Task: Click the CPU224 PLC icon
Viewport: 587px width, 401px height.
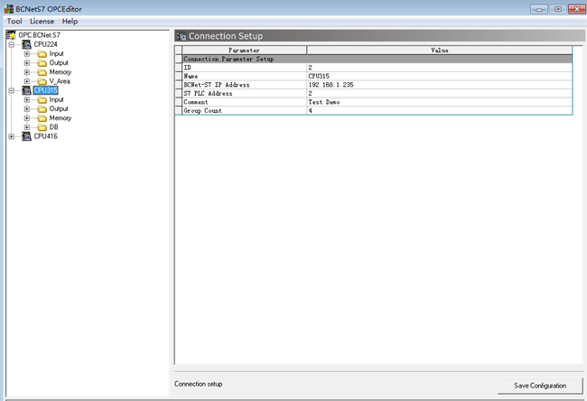Action: click(x=26, y=44)
